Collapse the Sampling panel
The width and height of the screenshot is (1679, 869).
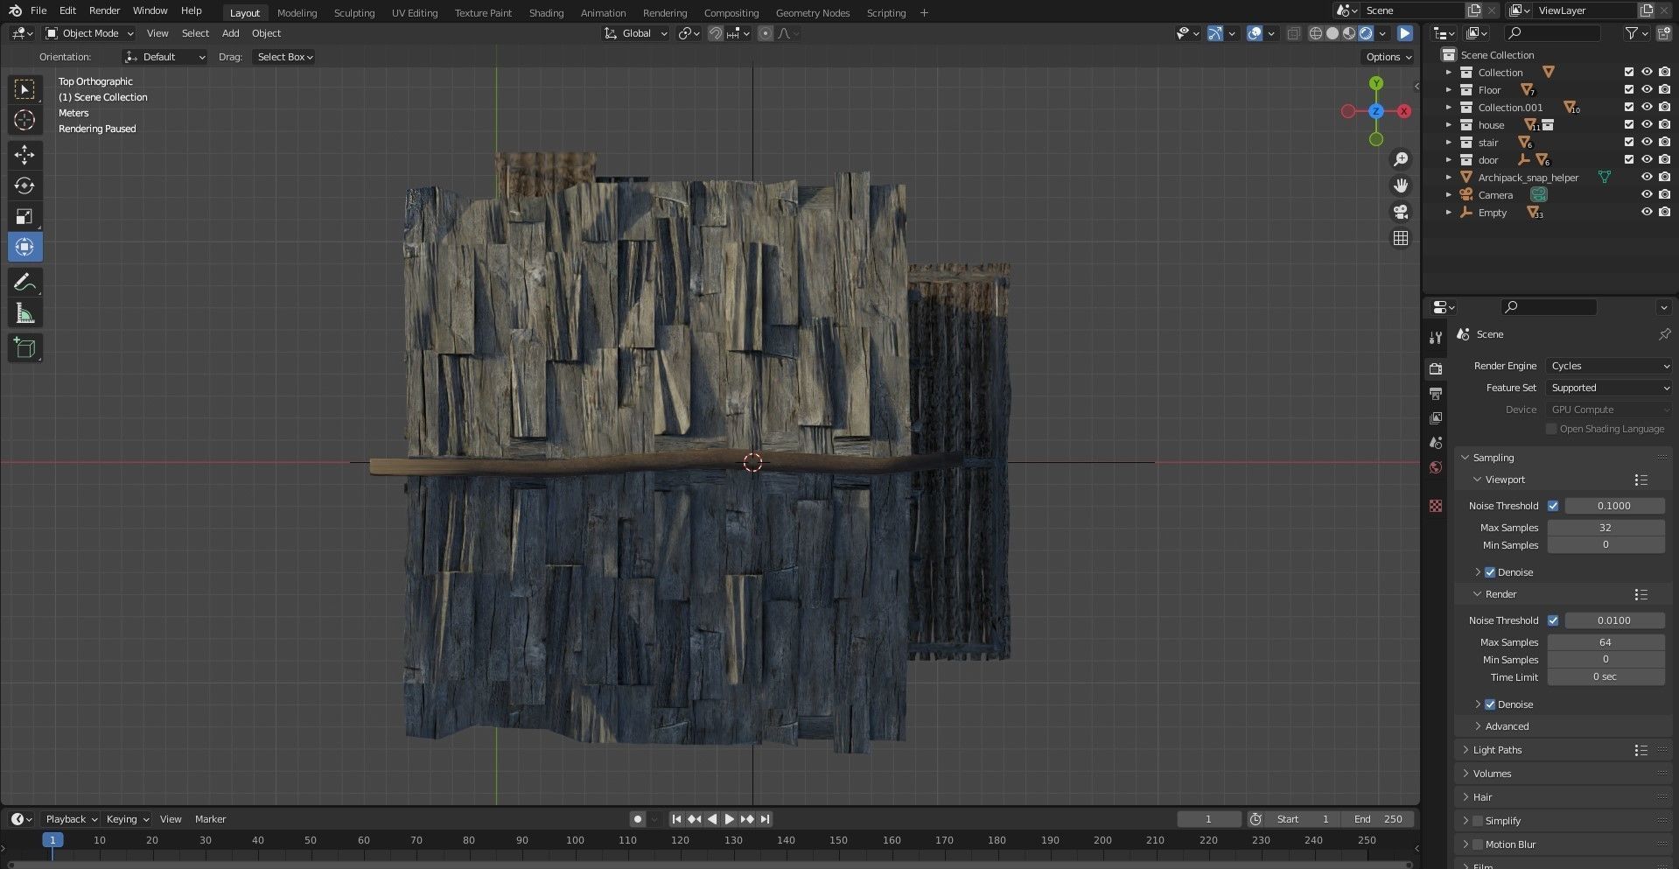click(x=1493, y=458)
